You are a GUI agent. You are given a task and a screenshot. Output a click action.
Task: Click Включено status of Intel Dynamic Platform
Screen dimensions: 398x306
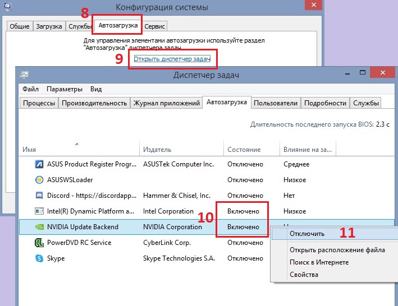coord(243,211)
